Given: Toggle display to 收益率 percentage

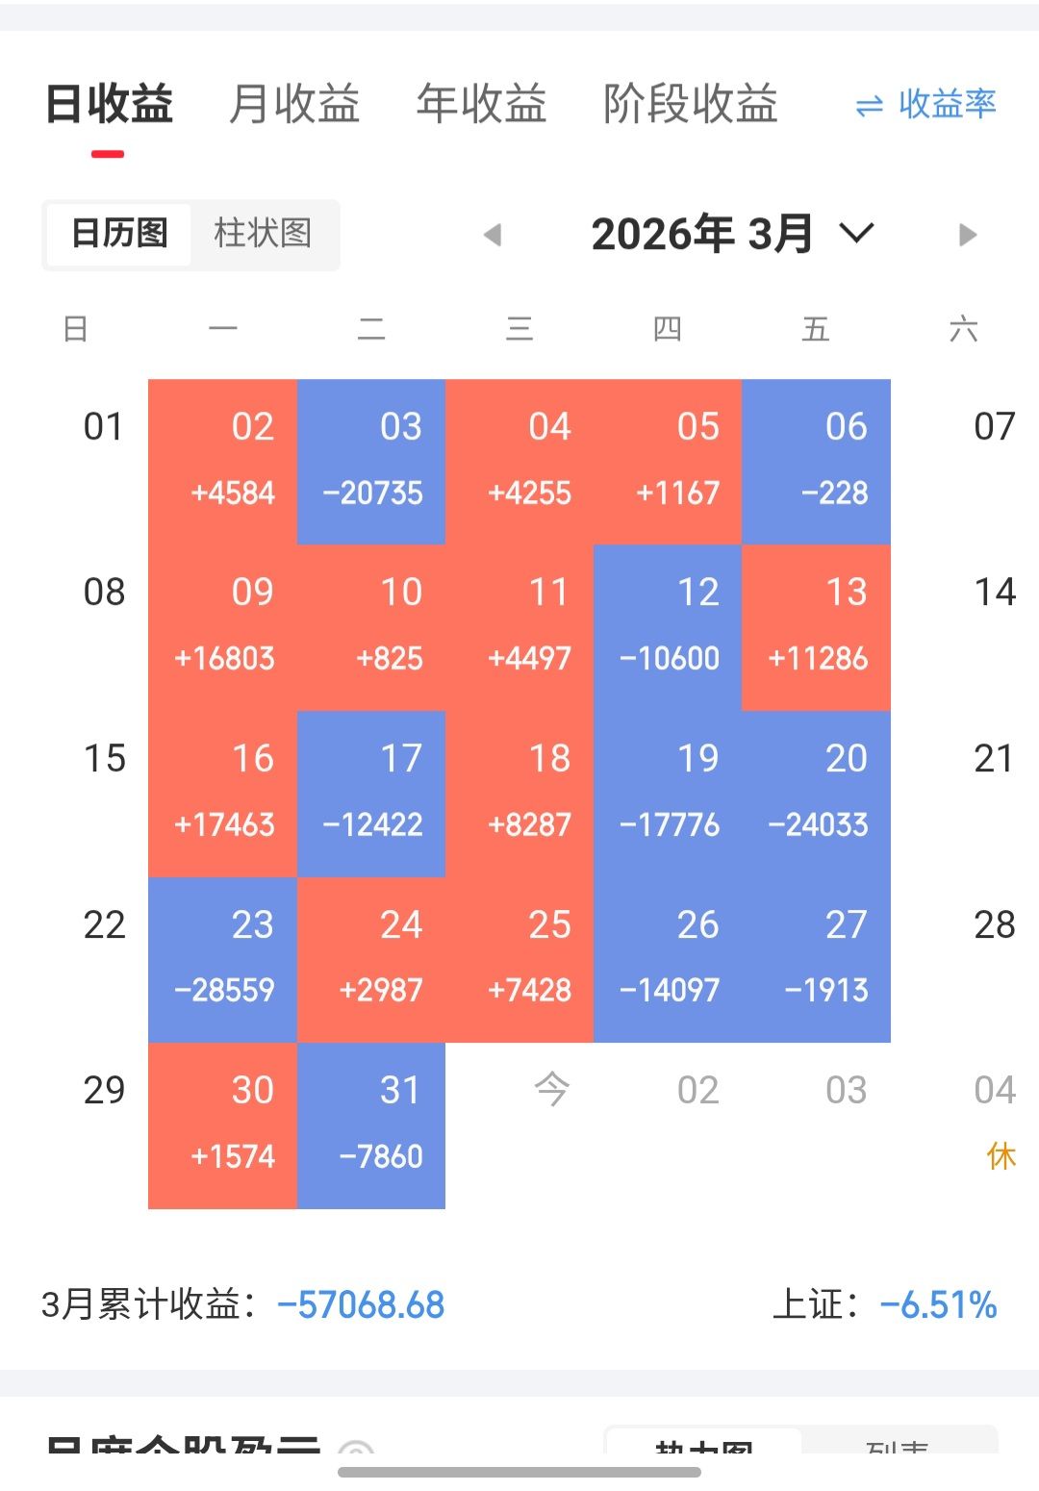Looking at the screenshot, I should click(947, 104).
